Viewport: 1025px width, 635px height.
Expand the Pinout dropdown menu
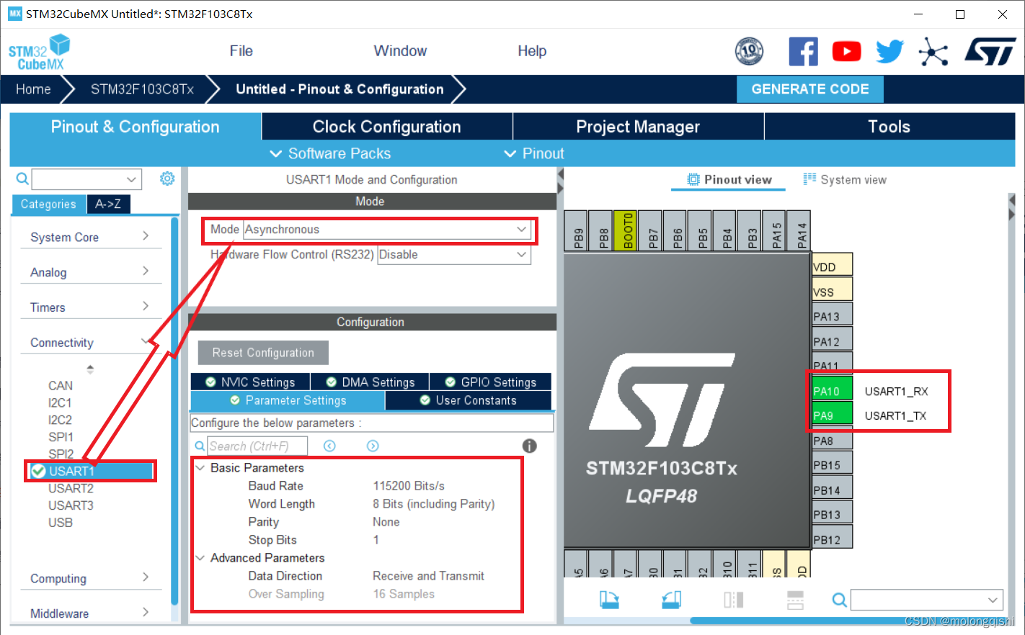pos(533,153)
